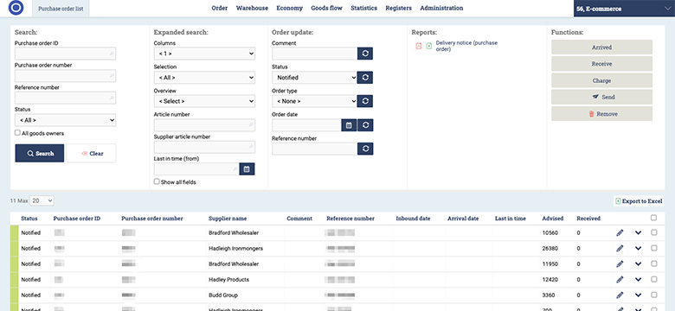Open the Search Status dropdown showing All
This screenshot has height=311, width=675.
(x=66, y=120)
